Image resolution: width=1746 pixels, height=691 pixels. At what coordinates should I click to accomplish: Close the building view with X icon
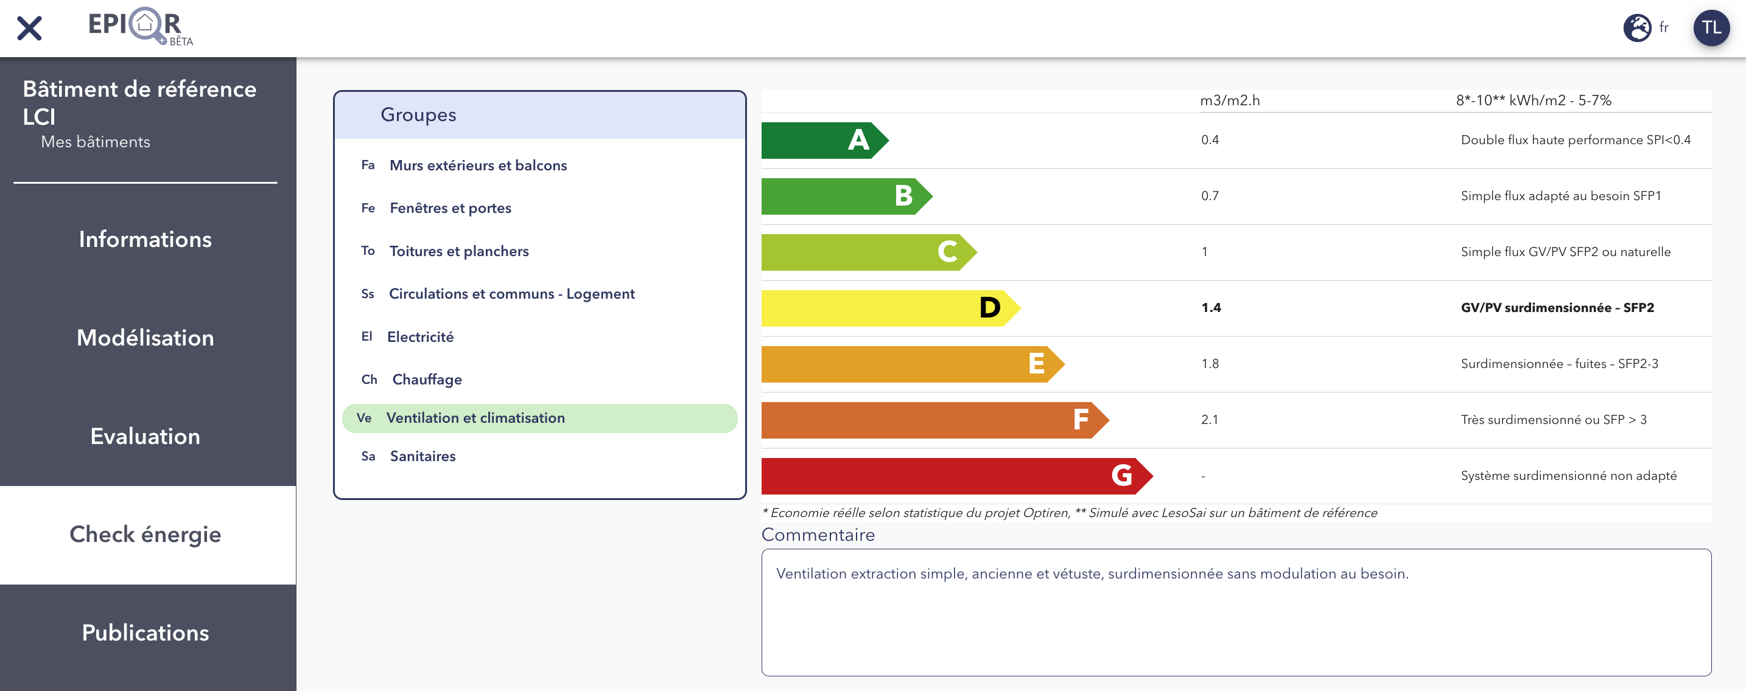click(29, 29)
